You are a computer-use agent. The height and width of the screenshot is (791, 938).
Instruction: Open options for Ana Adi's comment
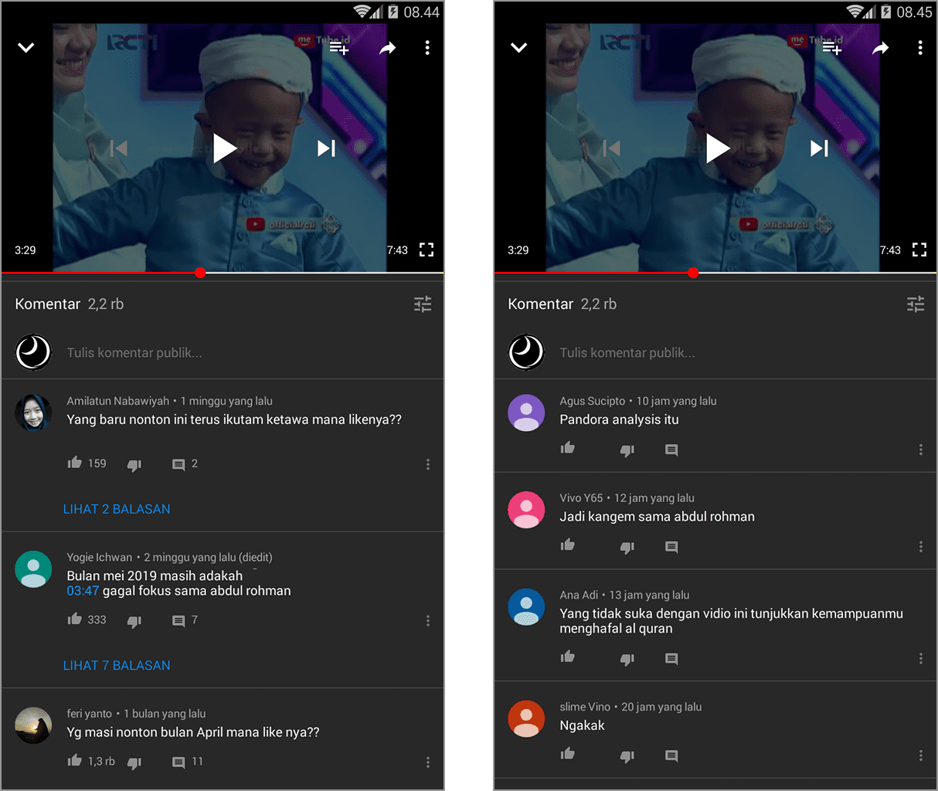point(921,659)
